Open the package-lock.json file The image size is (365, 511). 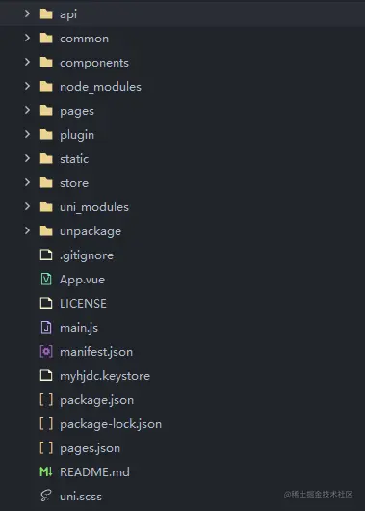(111, 424)
